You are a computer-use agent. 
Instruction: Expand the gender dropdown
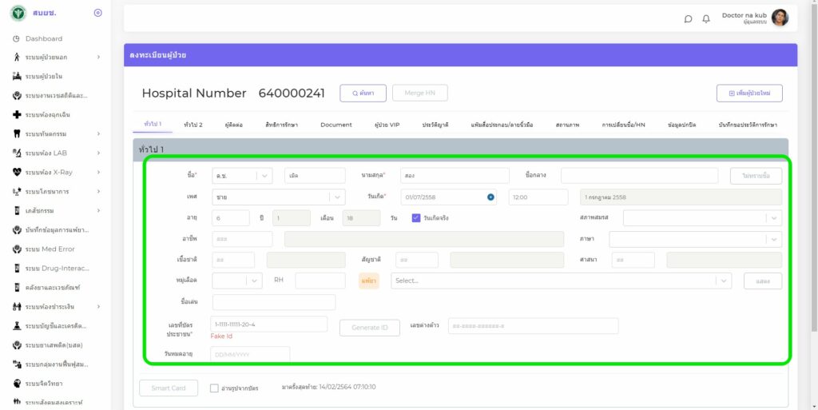(337, 197)
